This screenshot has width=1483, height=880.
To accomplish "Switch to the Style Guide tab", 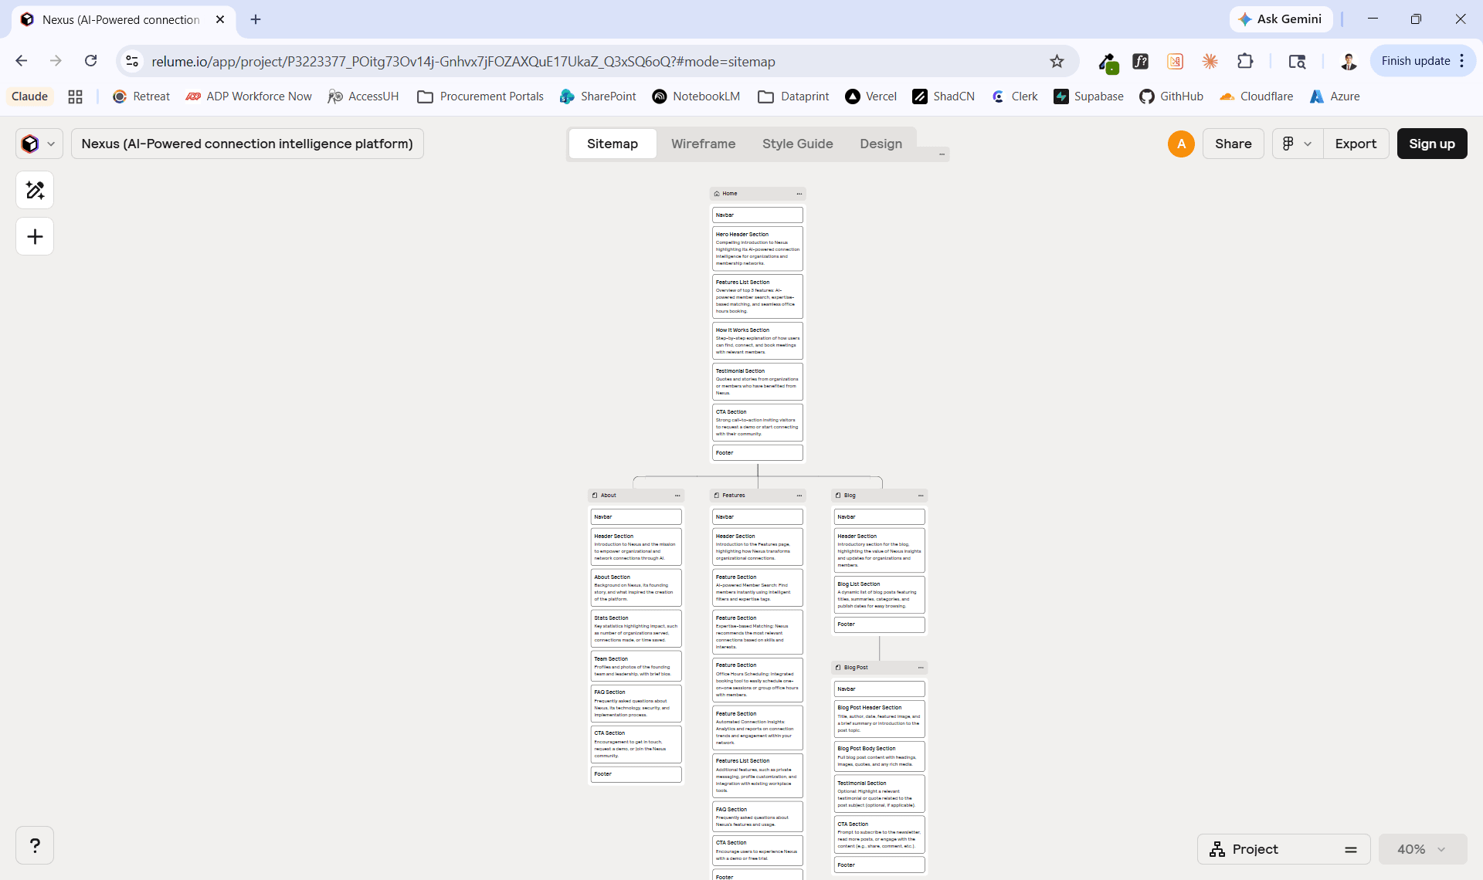I will point(797,144).
